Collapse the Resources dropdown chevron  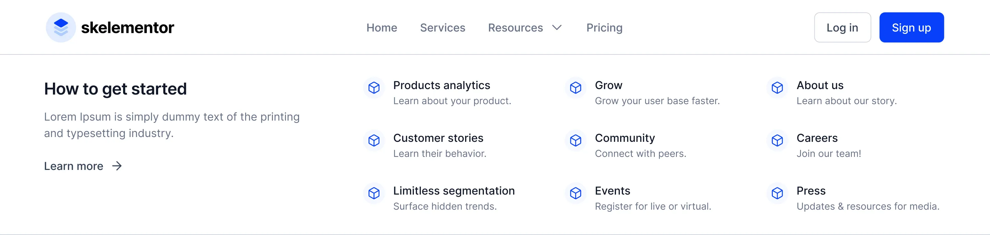click(x=557, y=27)
